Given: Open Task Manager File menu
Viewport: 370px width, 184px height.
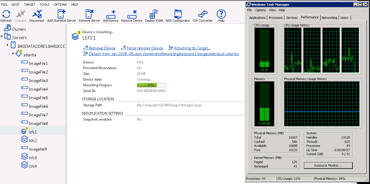Looking at the screenshot, I should (250, 10).
